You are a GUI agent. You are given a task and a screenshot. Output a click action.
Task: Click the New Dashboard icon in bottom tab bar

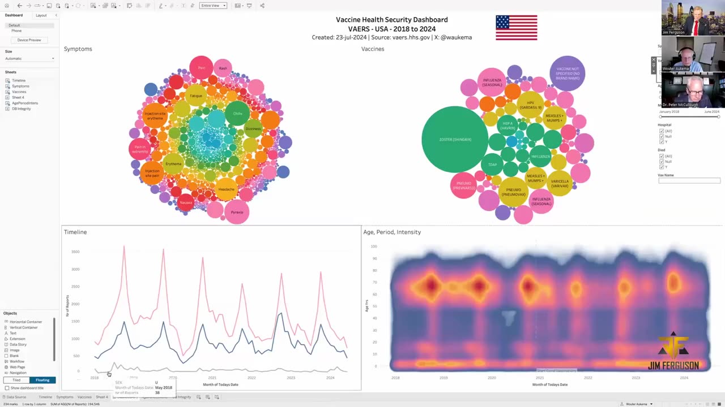tap(208, 397)
